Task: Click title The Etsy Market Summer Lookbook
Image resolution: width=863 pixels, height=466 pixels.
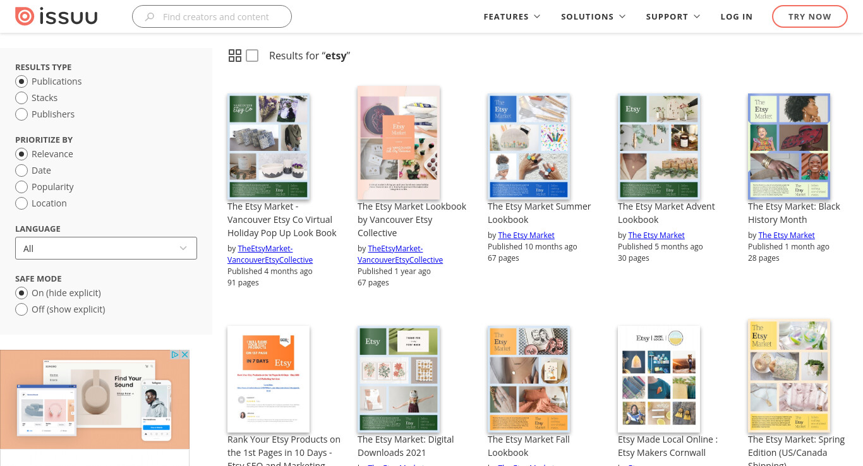Action: (539, 213)
